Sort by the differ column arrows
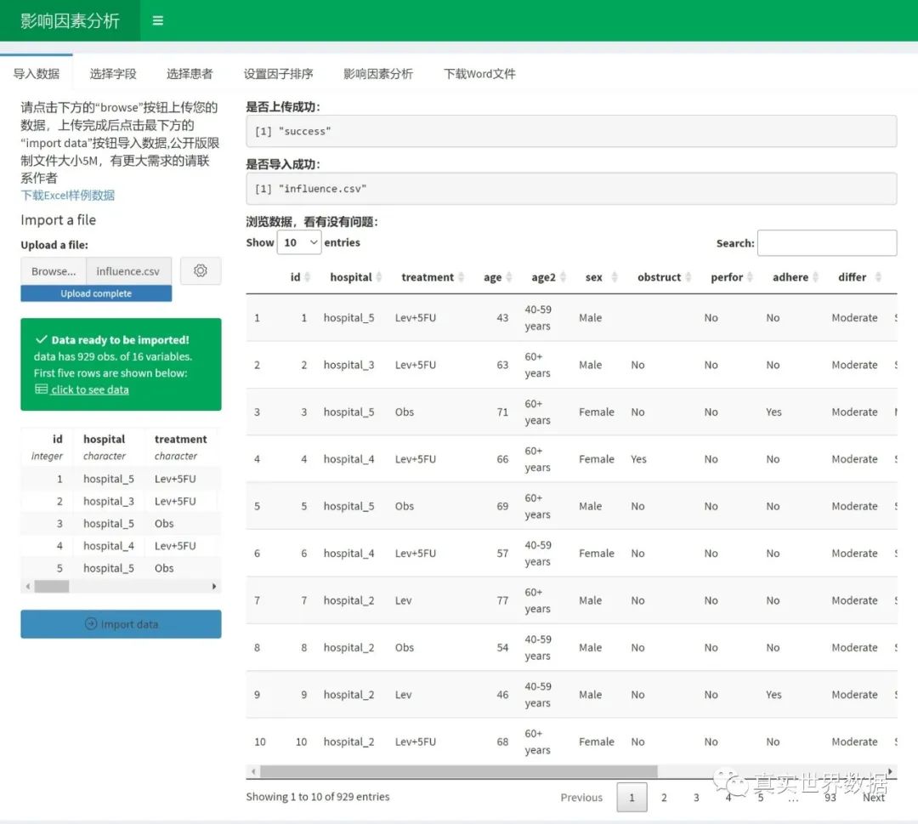This screenshot has height=824, width=918. 878,277
